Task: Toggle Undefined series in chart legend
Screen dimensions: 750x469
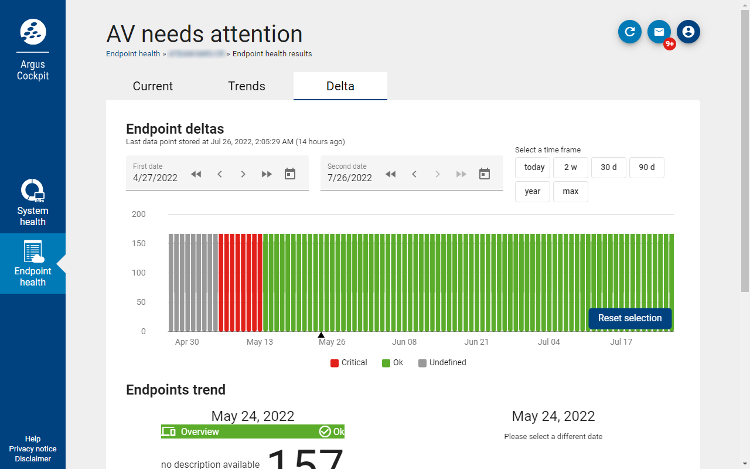Action: click(x=442, y=363)
